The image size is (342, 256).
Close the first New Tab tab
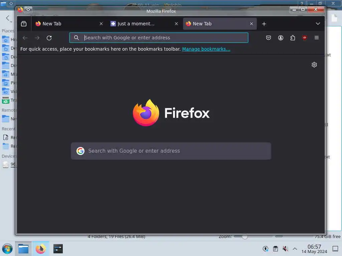(x=101, y=24)
